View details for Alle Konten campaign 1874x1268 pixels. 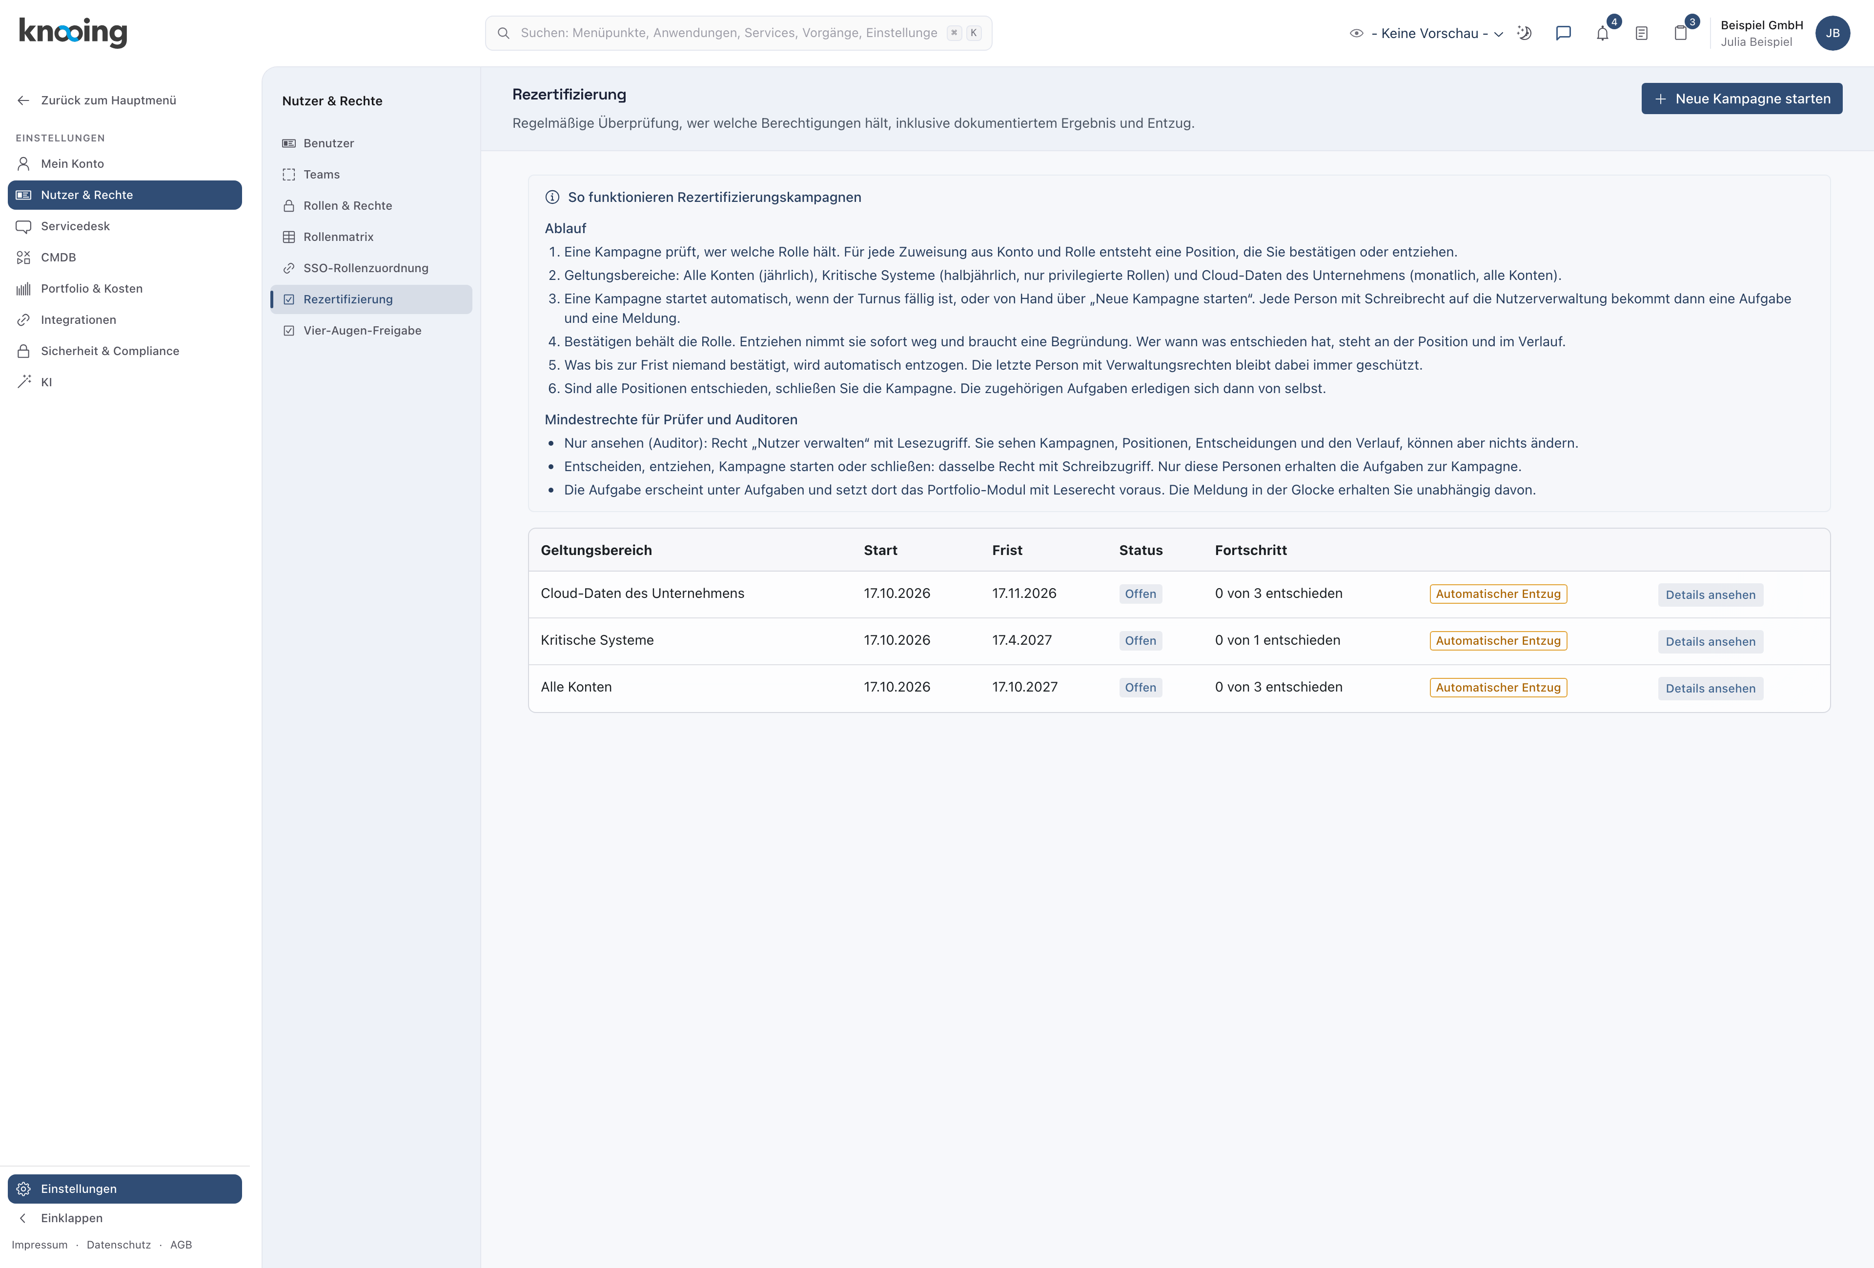click(x=1711, y=689)
